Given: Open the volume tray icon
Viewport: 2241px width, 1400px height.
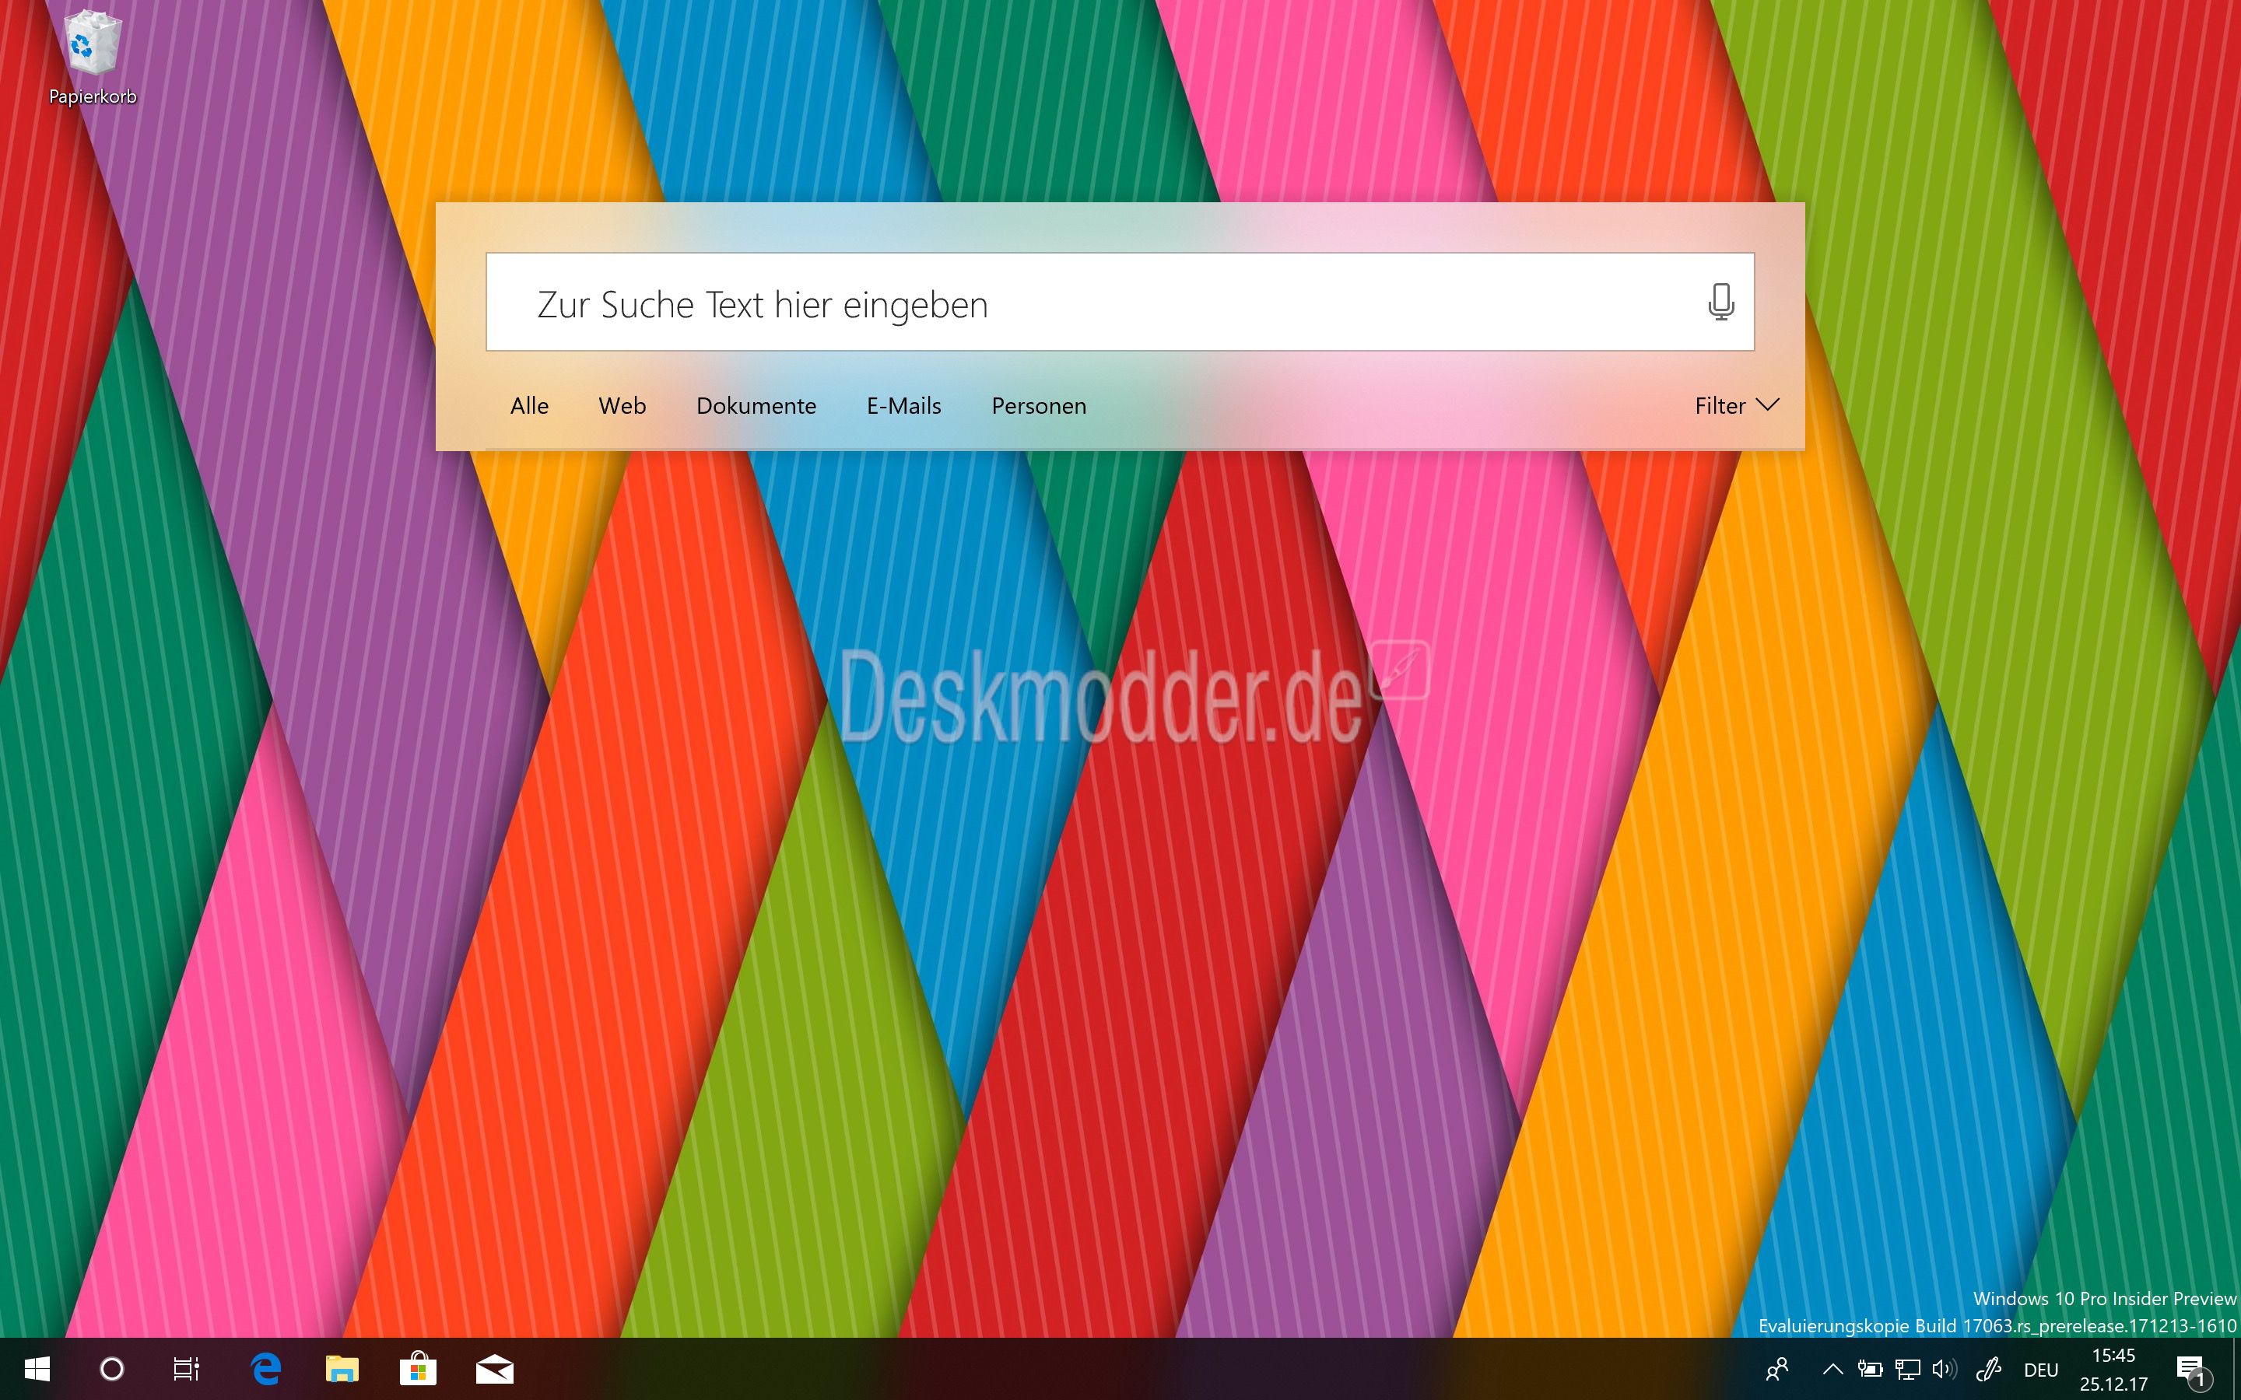Looking at the screenshot, I should click(1945, 1369).
